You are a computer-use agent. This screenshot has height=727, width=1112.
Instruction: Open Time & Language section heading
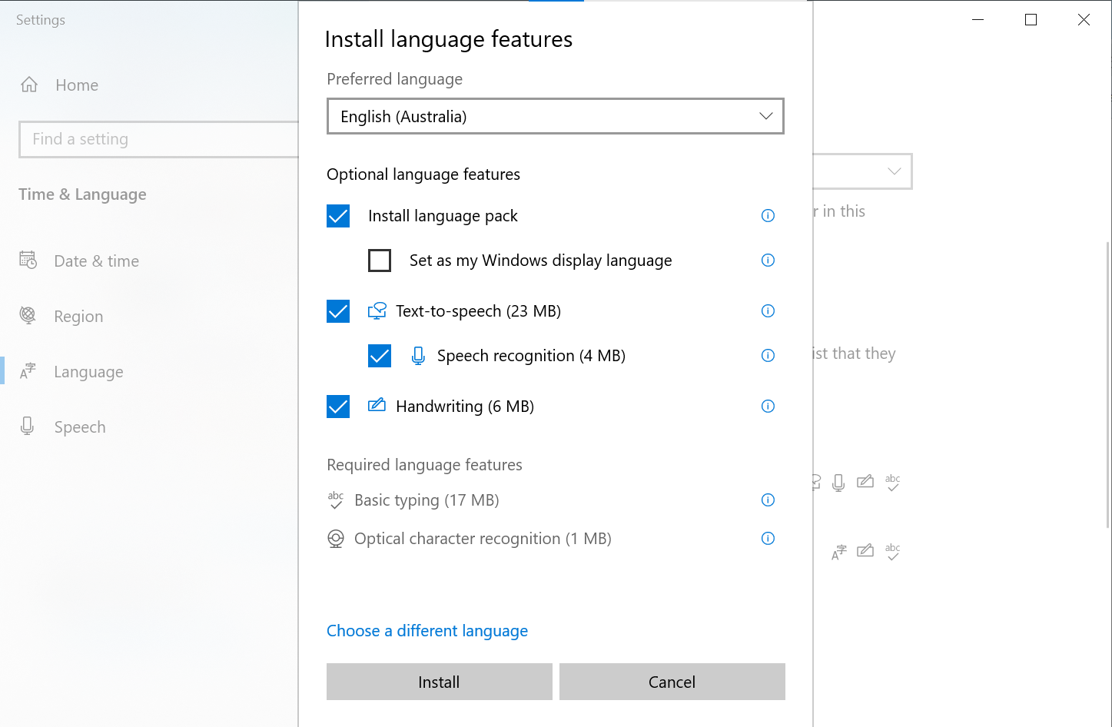pos(81,194)
